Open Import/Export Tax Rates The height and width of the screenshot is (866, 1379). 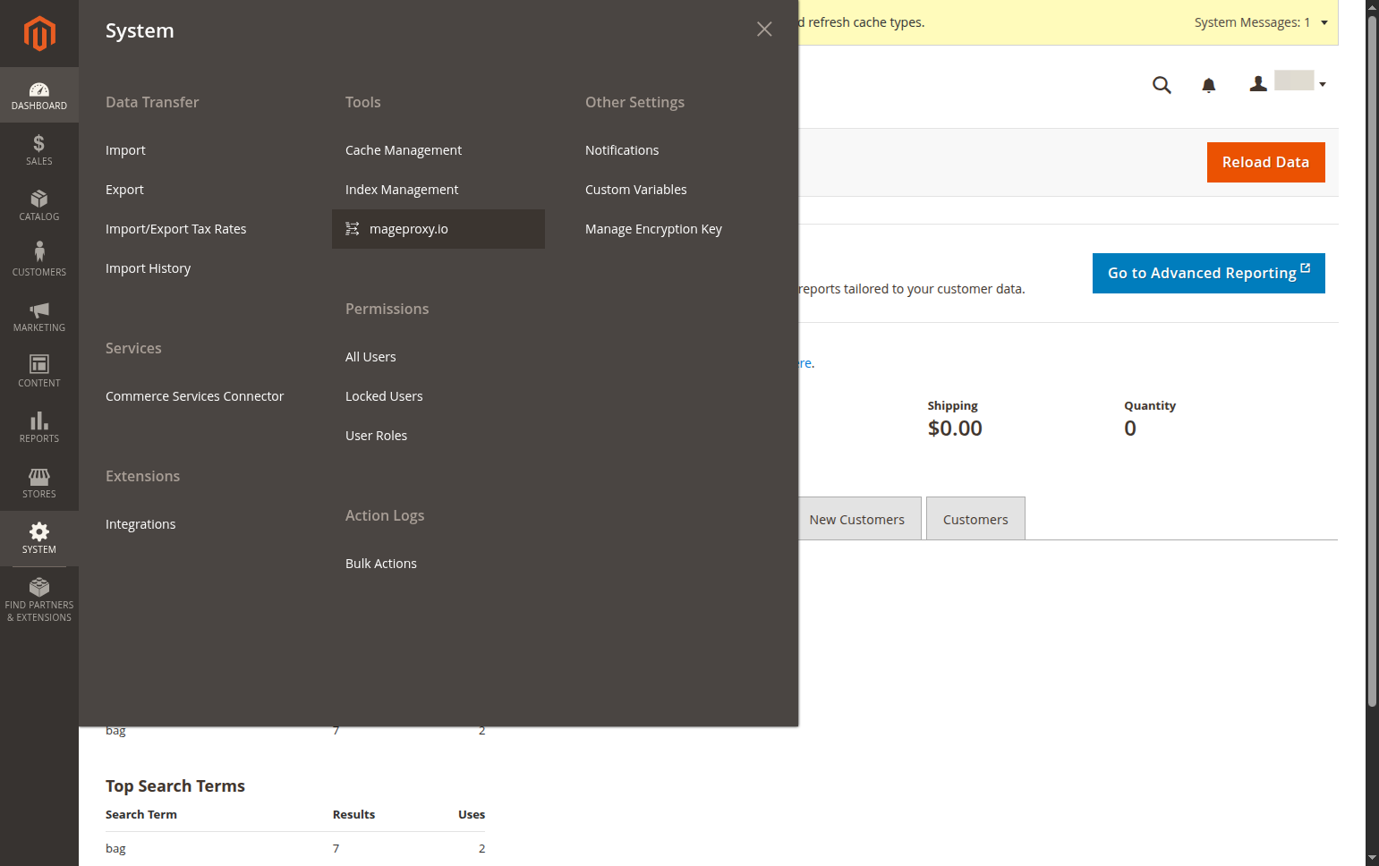click(176, 229)
